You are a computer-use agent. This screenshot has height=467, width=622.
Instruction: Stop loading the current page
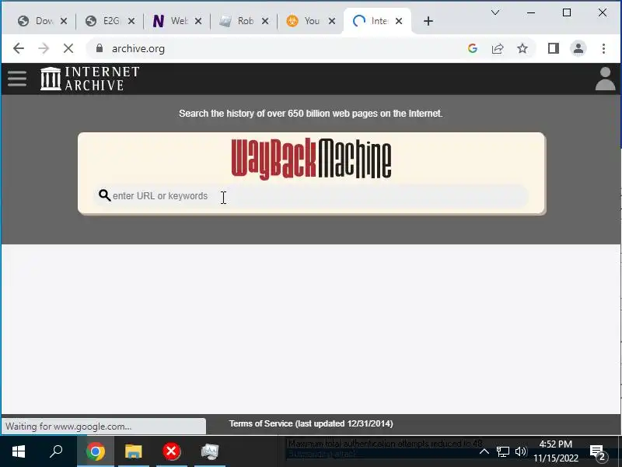(x=68, y=48)
